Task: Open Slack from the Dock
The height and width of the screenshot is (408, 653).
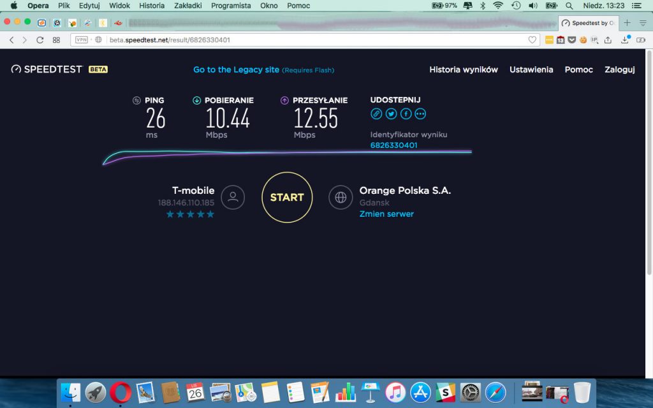Action: (x=445, y=392)
